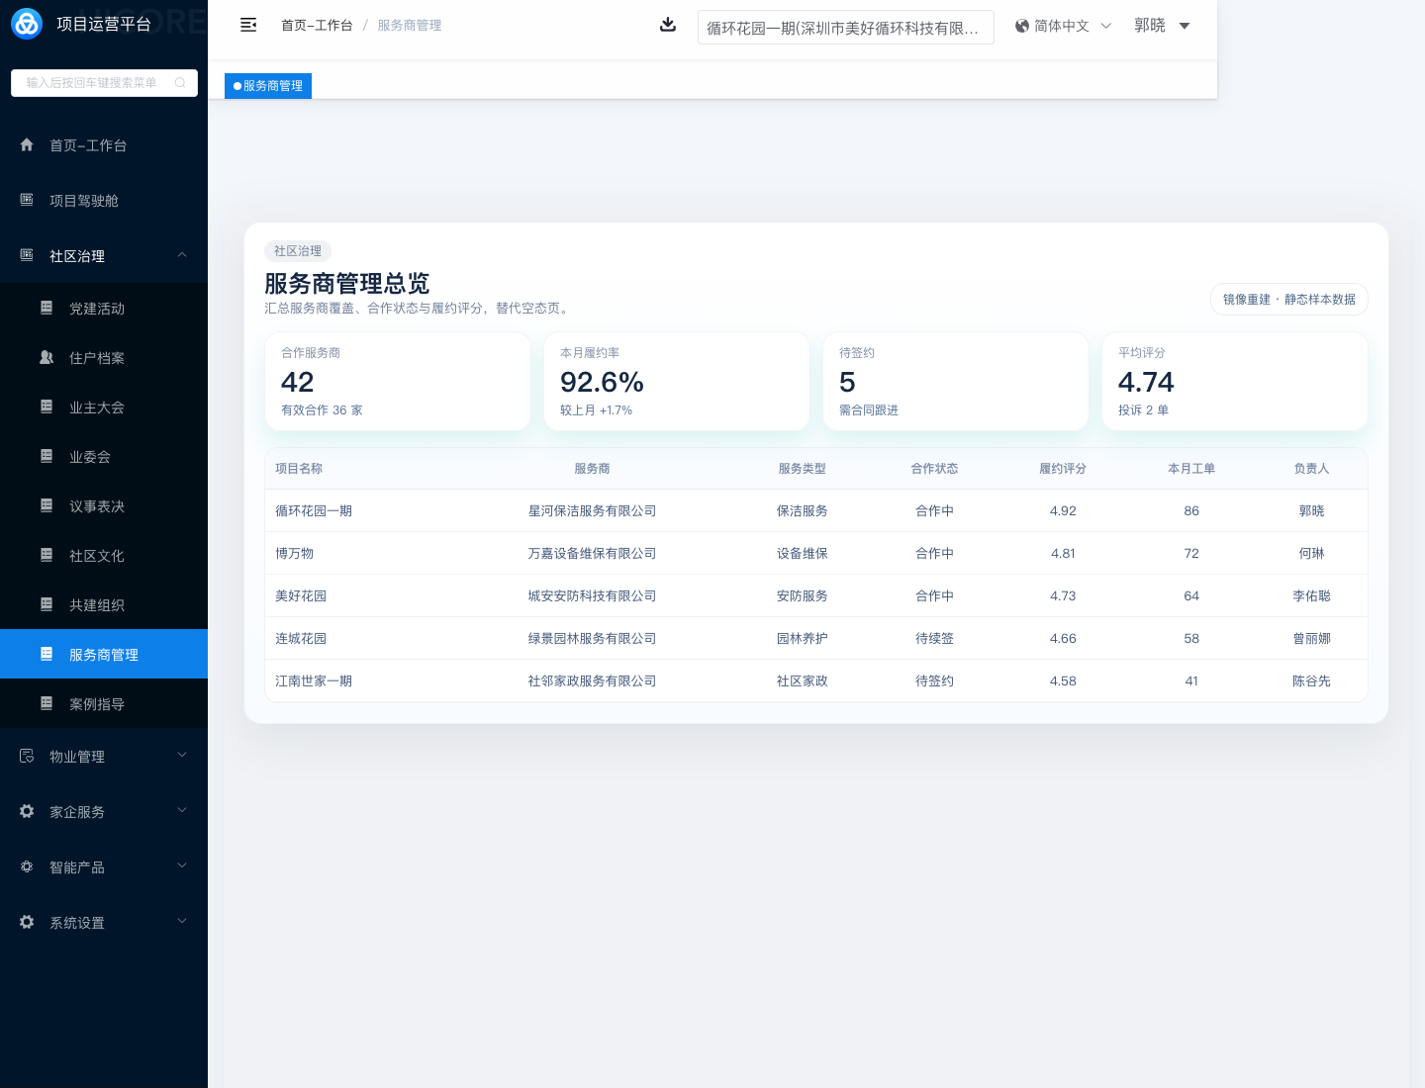This screenshot has width=1425, height=1088.
Task: Open the 循环花园一期 project selector
Action: tap(845, 28)
